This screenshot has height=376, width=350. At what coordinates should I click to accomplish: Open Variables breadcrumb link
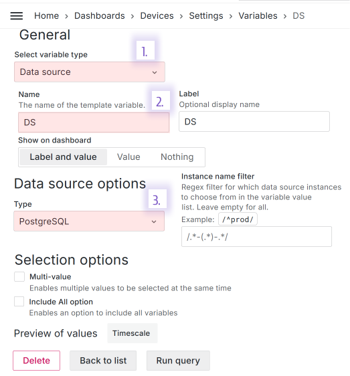(x=258, y=16)
